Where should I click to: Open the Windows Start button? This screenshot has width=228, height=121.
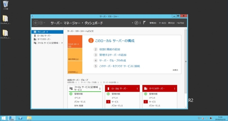tap(3, 118)
